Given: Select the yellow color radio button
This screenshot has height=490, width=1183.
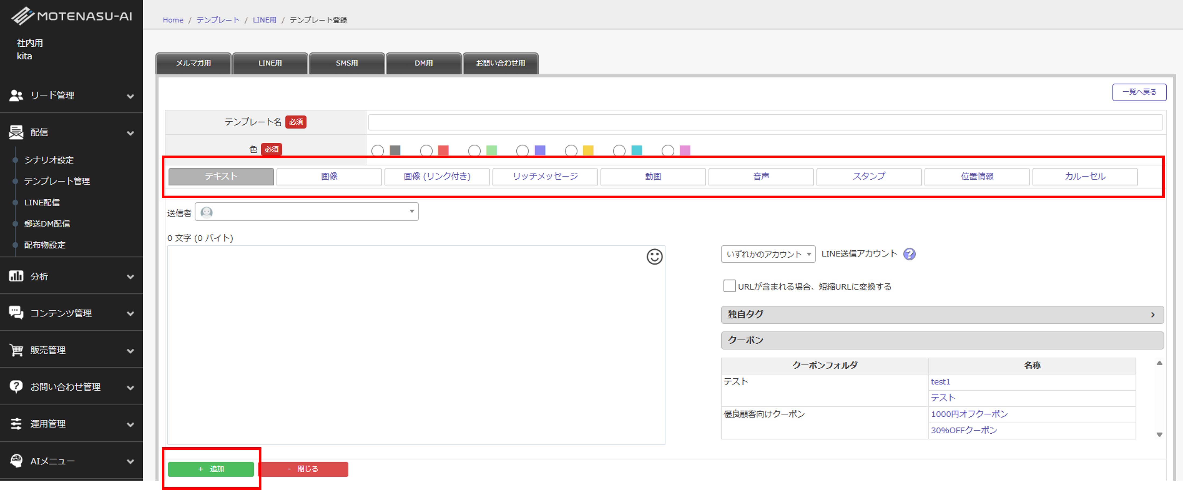Looking at the screenshot, I should 571,150.
